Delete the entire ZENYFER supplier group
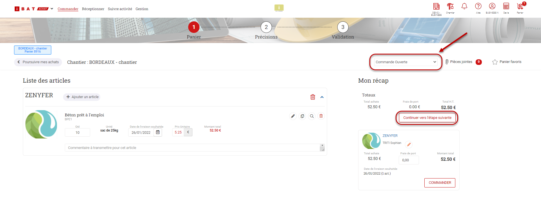Screen dimensions: 541x199 tap(313, 97)
